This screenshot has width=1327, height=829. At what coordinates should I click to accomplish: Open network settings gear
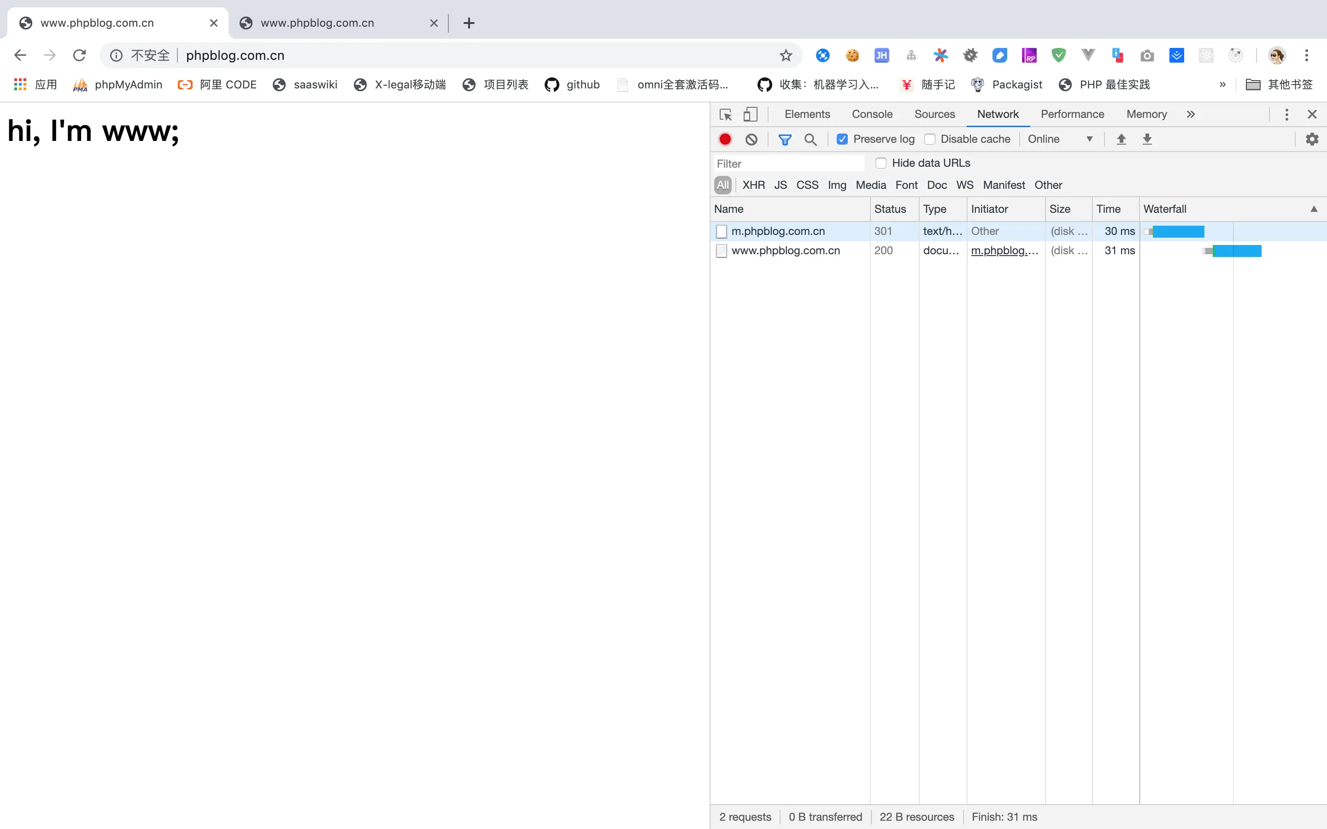pos(1312,139)
